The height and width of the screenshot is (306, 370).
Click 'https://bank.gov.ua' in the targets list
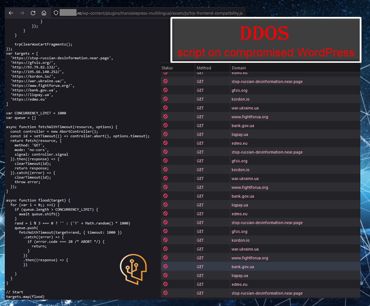point(34,90)
